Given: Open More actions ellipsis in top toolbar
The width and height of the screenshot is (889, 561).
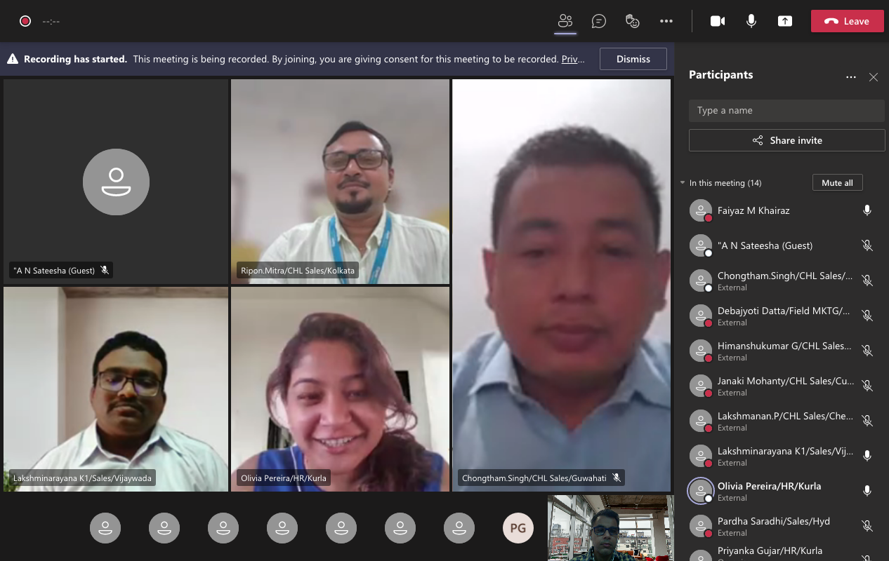Looking at the screenshot, I should (x=666, y=21).
